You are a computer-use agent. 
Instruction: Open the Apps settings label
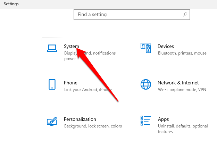point(163,119)
